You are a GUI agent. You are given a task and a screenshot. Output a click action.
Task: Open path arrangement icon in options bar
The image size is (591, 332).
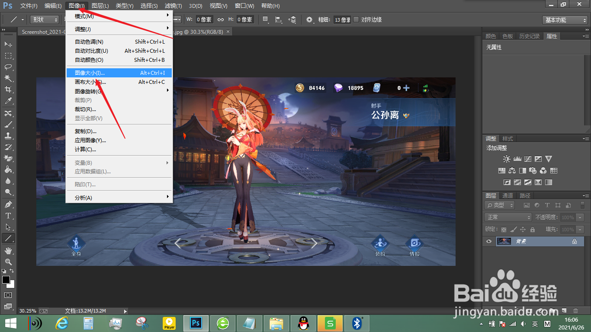pyautogui.click(x=293, y=20)
